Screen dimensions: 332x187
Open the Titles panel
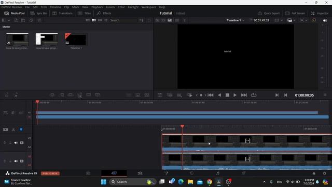pos(84,13)
